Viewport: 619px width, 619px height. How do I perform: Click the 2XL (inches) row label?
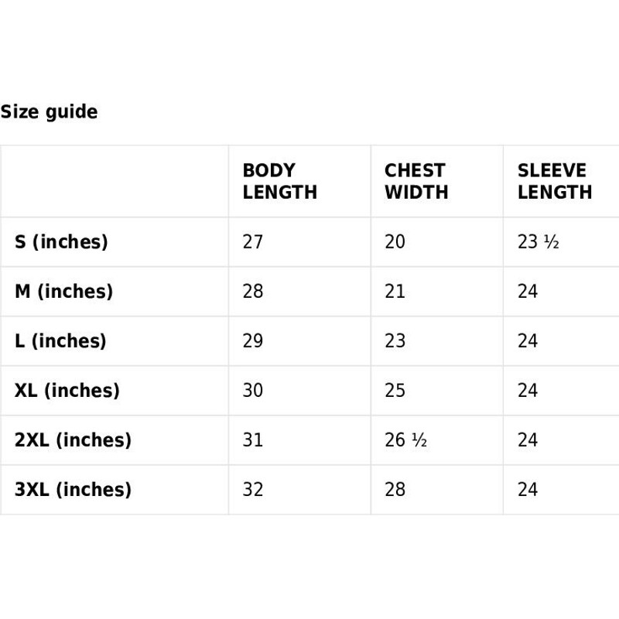73,440
